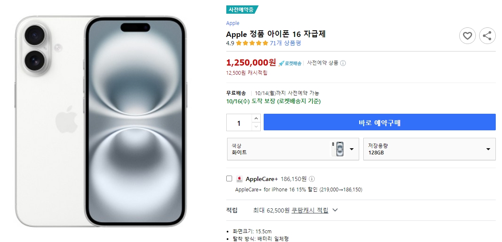Screen dimensions: 502x242
Task: Decrease quantity with the down arrow
Action: click(256, 125)
